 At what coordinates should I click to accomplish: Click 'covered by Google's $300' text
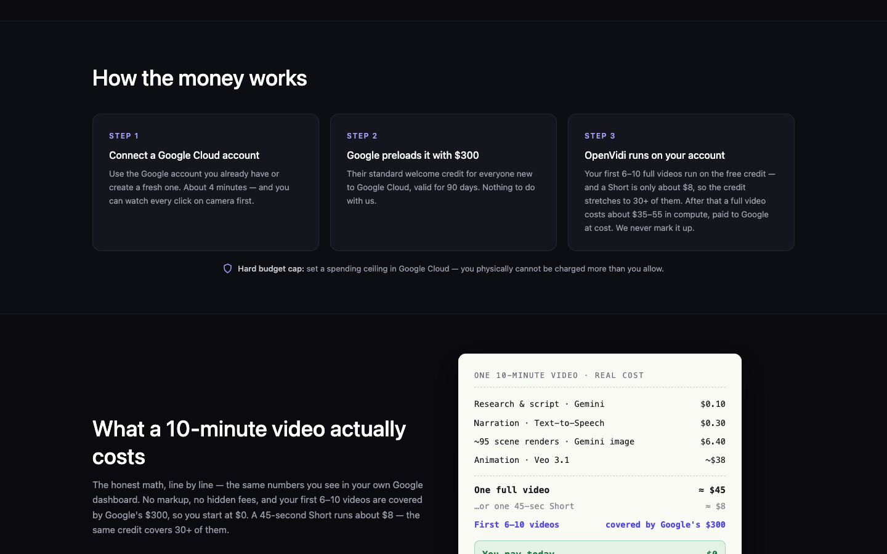665,524
